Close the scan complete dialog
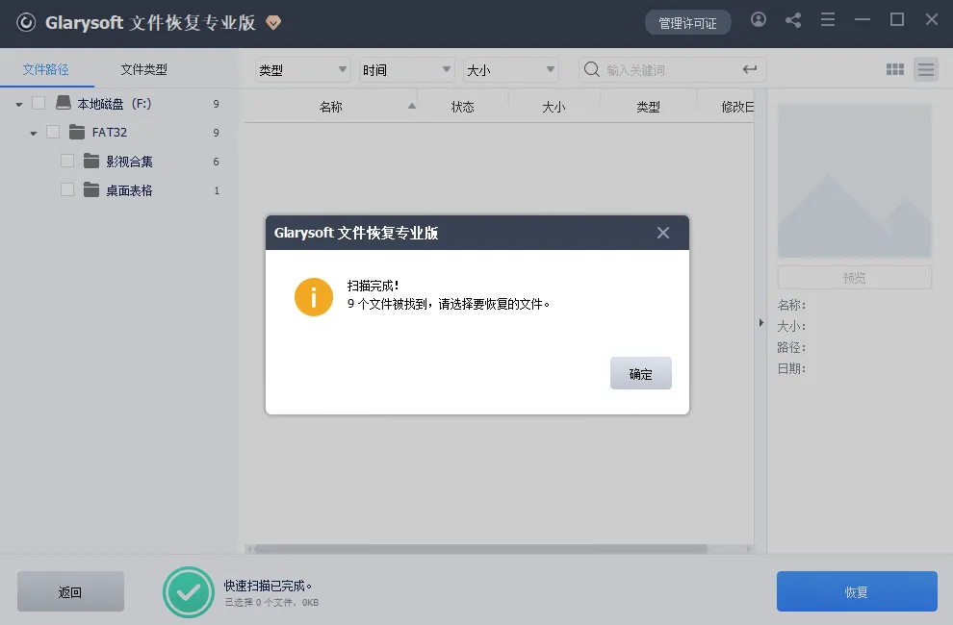The image size is (953, 625). click(x=663, y=233)
